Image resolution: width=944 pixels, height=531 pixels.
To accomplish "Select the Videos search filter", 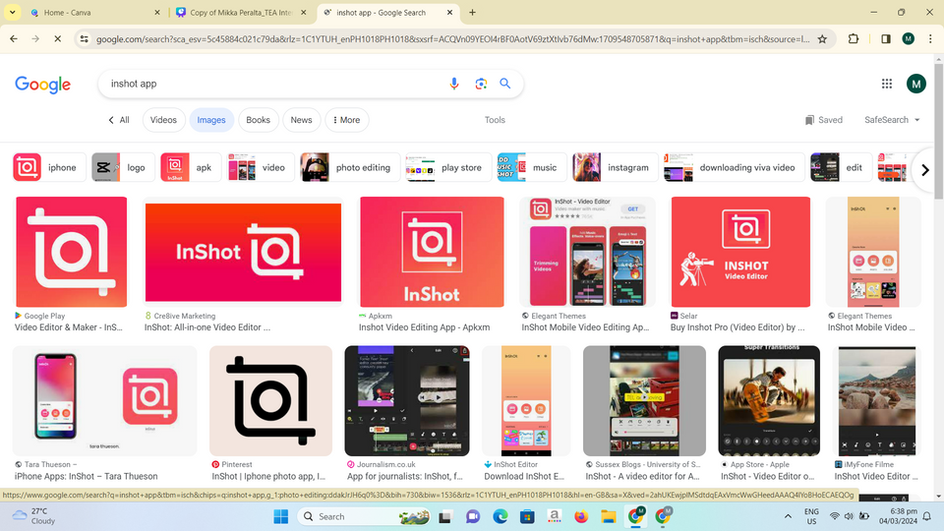I will pos(163,120).
